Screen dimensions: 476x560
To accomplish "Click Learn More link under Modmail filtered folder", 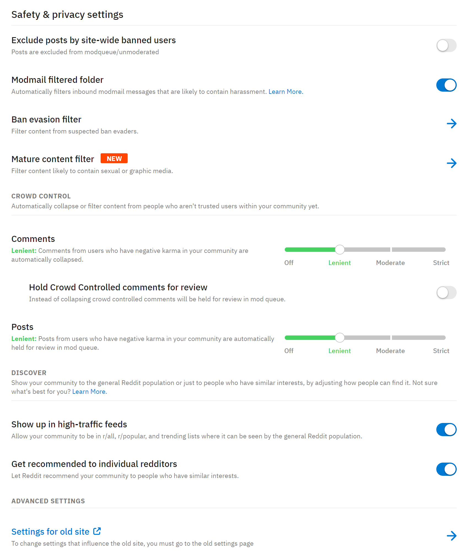I will [286, 92].
